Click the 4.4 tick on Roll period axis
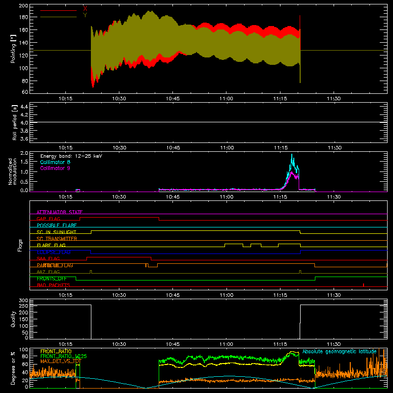 pyautogui.click(x=24, y=107)
